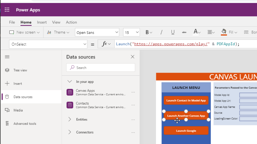Click the Model App Id input field

pos(248,95)
